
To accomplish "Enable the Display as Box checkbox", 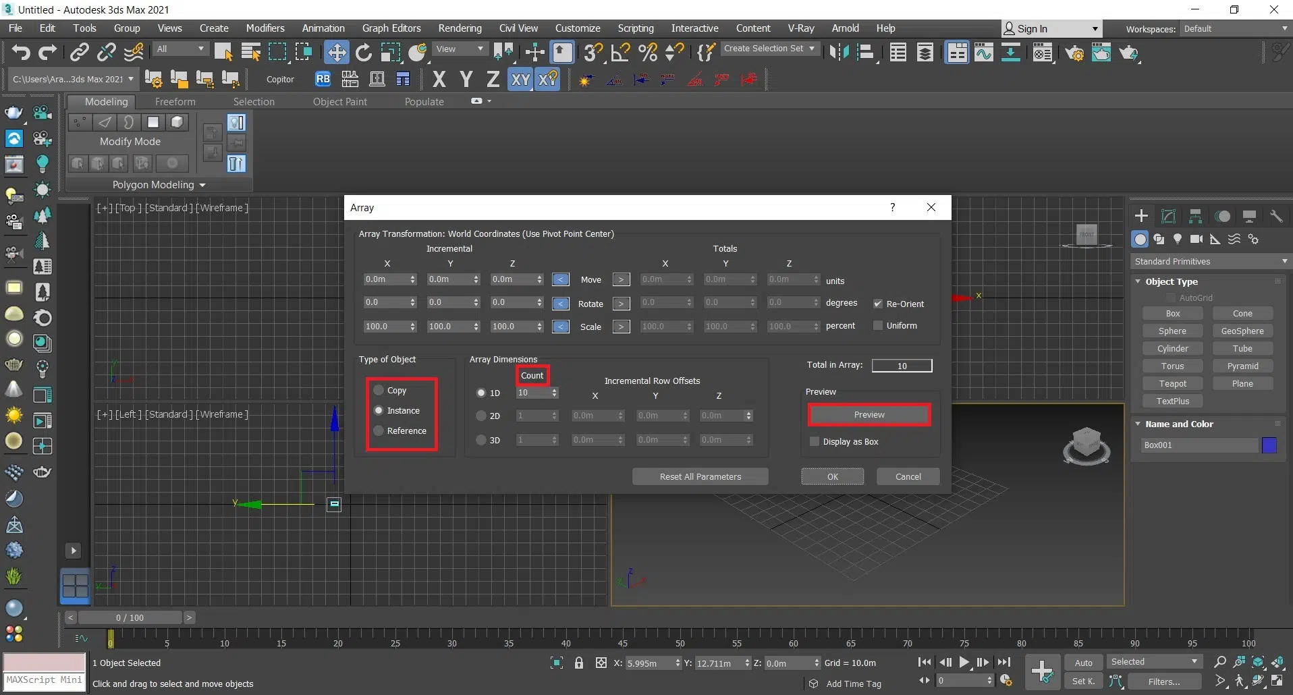I will 815,442.
